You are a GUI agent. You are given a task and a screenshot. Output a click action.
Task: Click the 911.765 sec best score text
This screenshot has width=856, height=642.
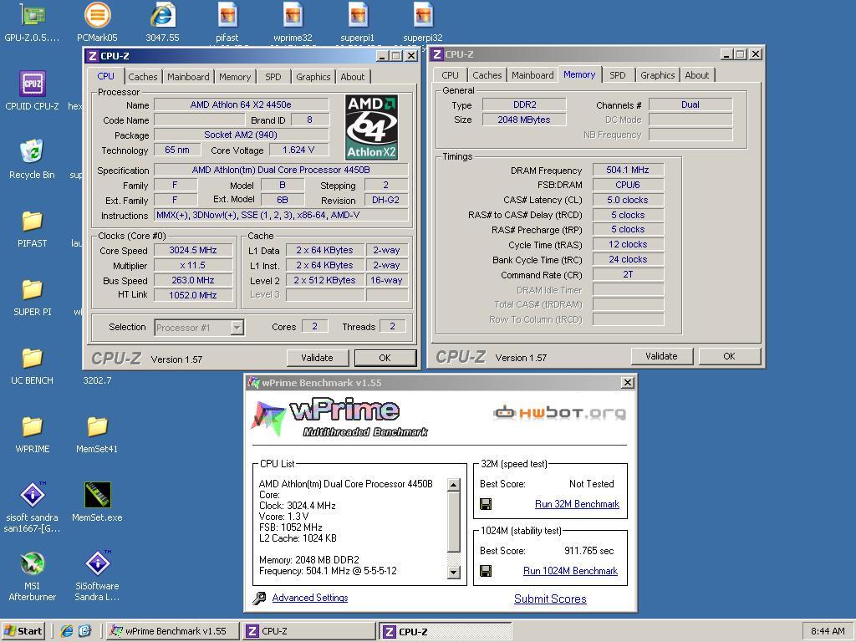[x=589, y=551]
